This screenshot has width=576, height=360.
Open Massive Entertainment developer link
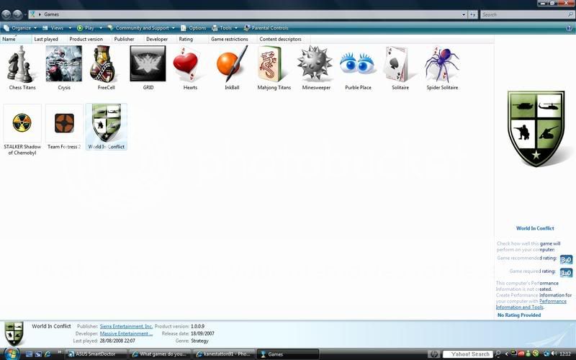pos(126,333)
